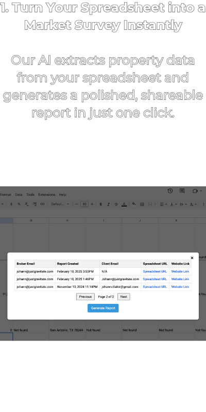The width and height of the screenshot is (206, 412).
Task: Increase font size with plus
Action: (92, 204)
